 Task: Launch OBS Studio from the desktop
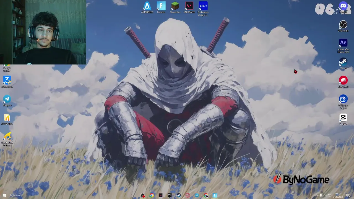click(x=343, y=26)
